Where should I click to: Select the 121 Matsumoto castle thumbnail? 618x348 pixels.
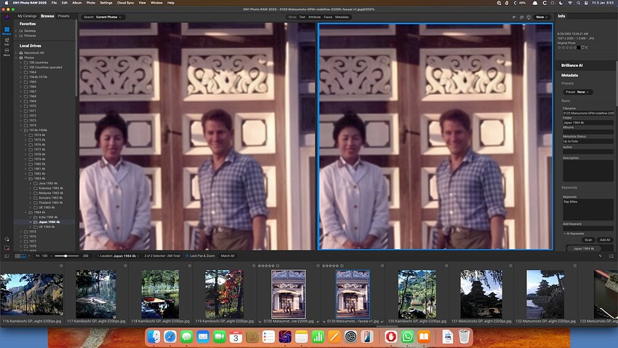pos(481,294)
